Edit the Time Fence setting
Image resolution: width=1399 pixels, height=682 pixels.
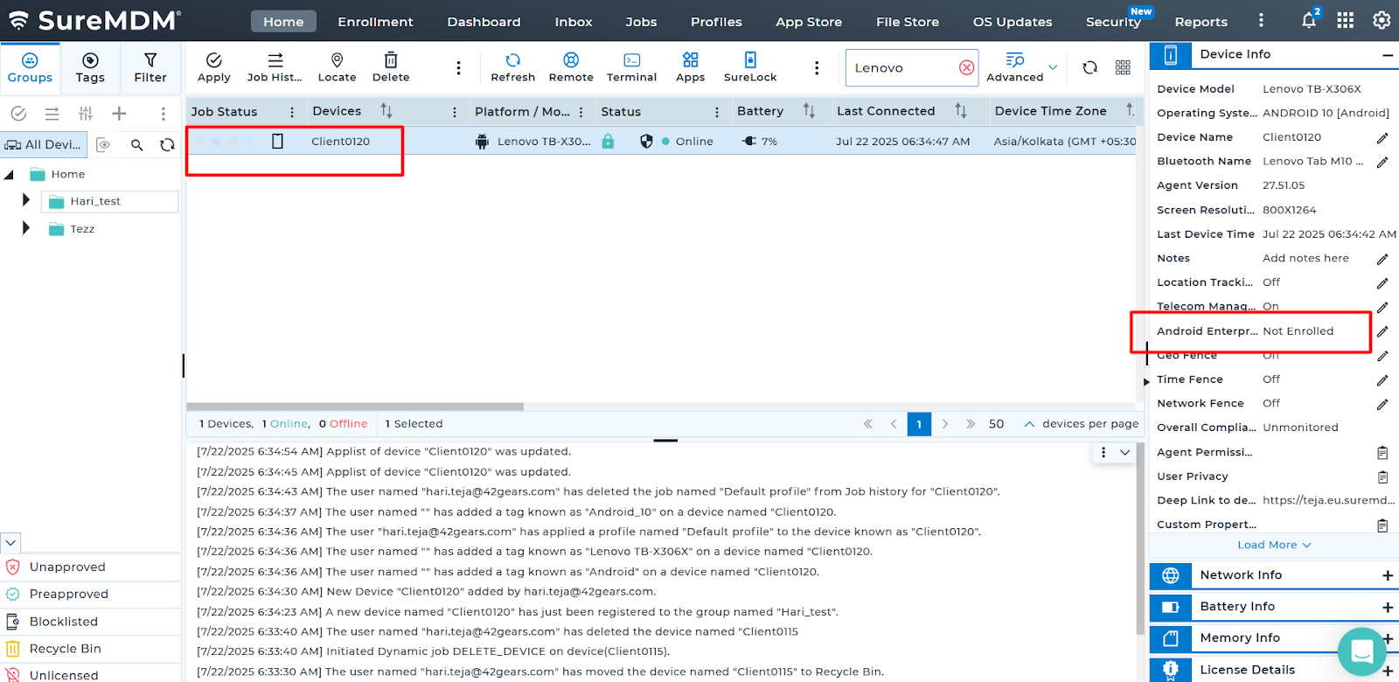click(1382, 380)
